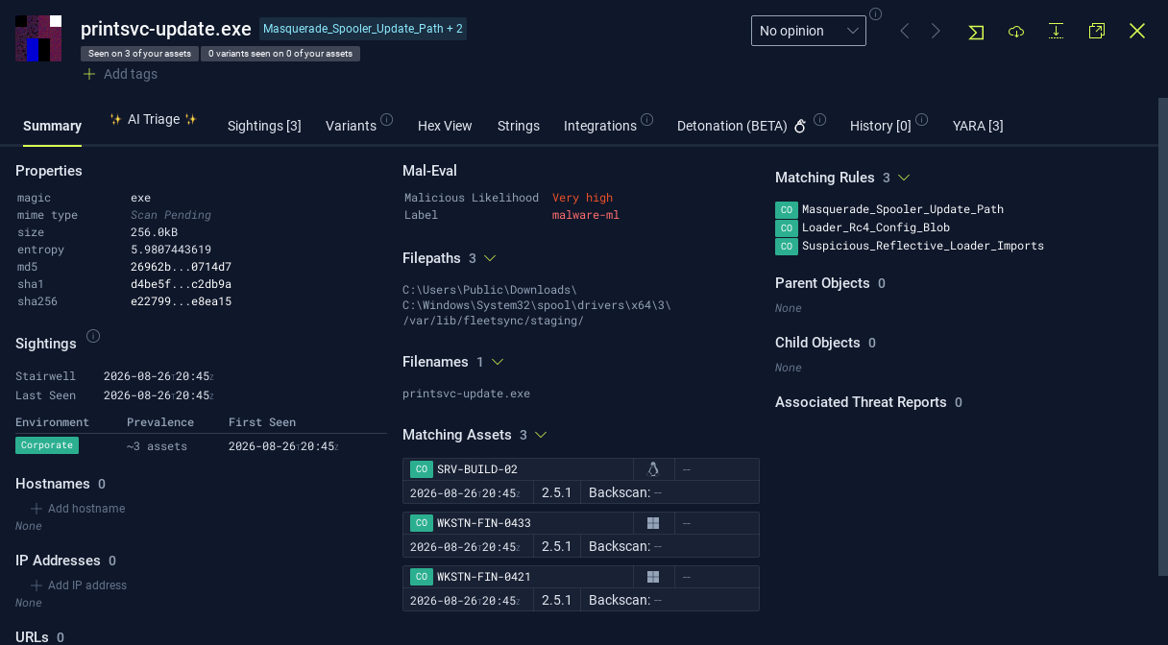Image resolution: width=1168 pixels, height=645 pixels.
Task: Click Add tags
Action: pyautogui.click(x=120, y=74)
